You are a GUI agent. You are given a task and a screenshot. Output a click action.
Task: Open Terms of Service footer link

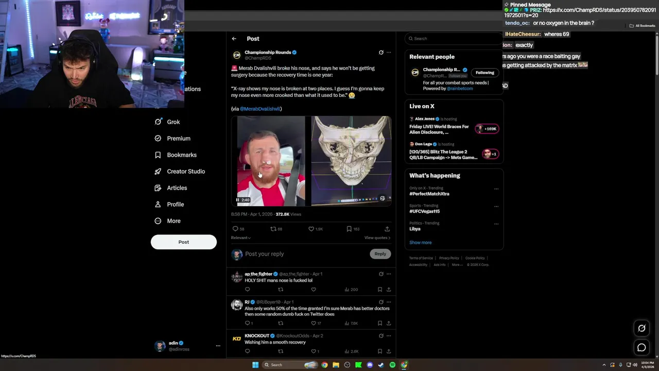point(421,258)
